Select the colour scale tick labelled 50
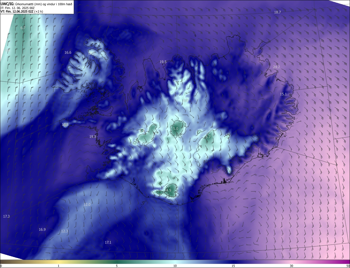Viewport: 350px width, 268px height. pyautogui.click(x=348, y=266)
